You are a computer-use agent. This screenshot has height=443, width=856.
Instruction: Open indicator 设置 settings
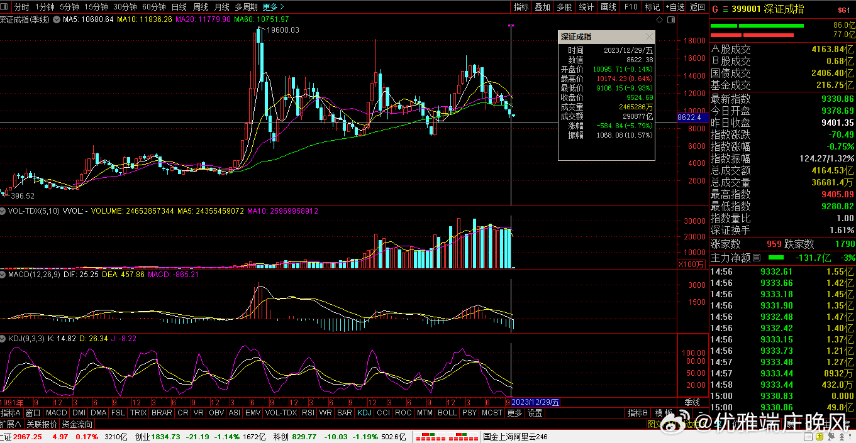click(535, 413)
